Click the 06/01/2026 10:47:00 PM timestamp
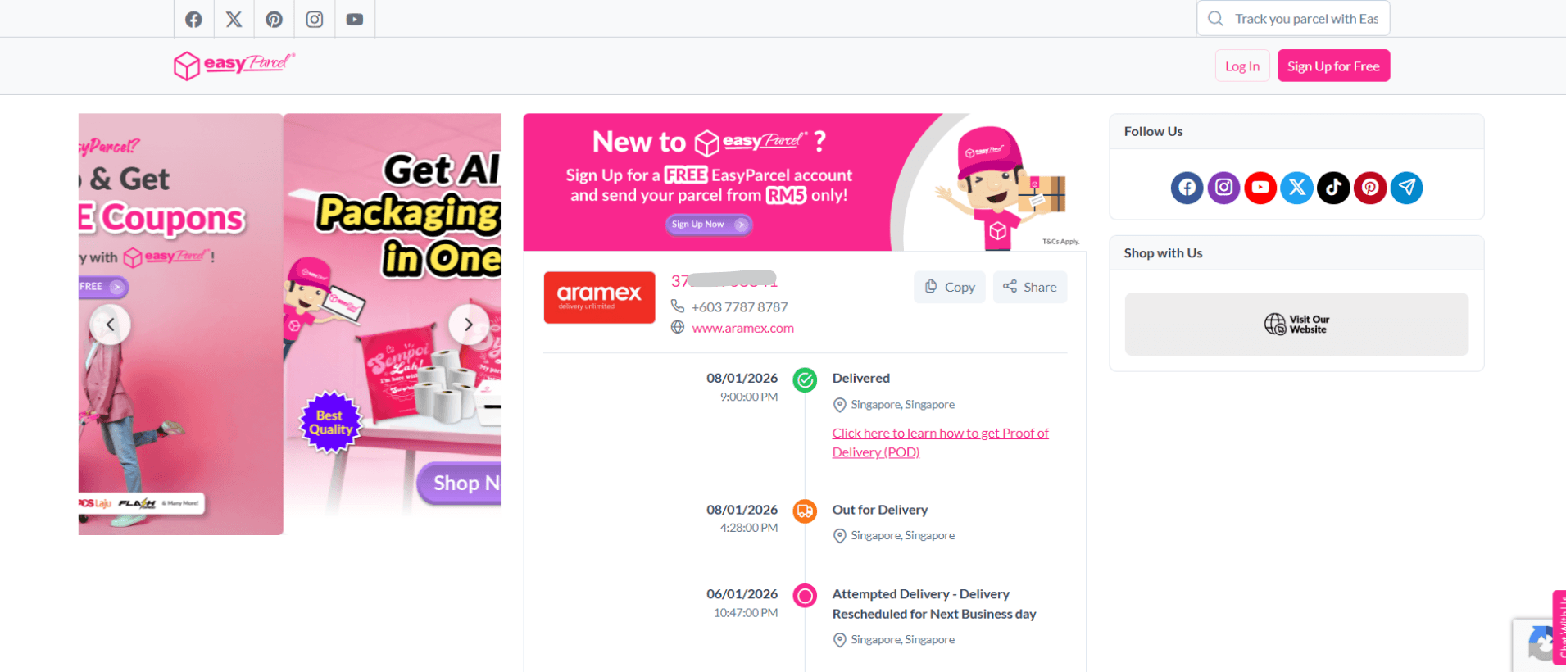 (742, 603)
